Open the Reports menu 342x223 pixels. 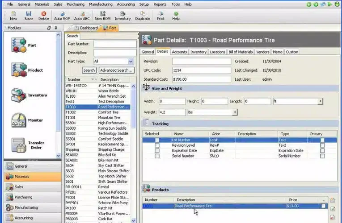tap(160, 4)
